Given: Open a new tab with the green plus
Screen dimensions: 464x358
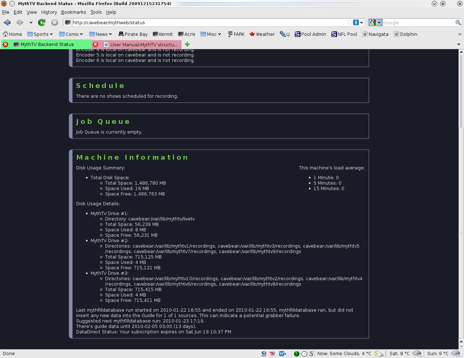Looking at the screenshot, I should 187,44.
